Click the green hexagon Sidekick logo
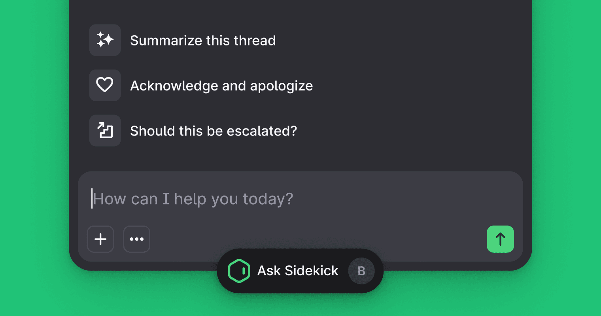Image resolution: width=601 pixels, height=316 pixels. point(239,271)
